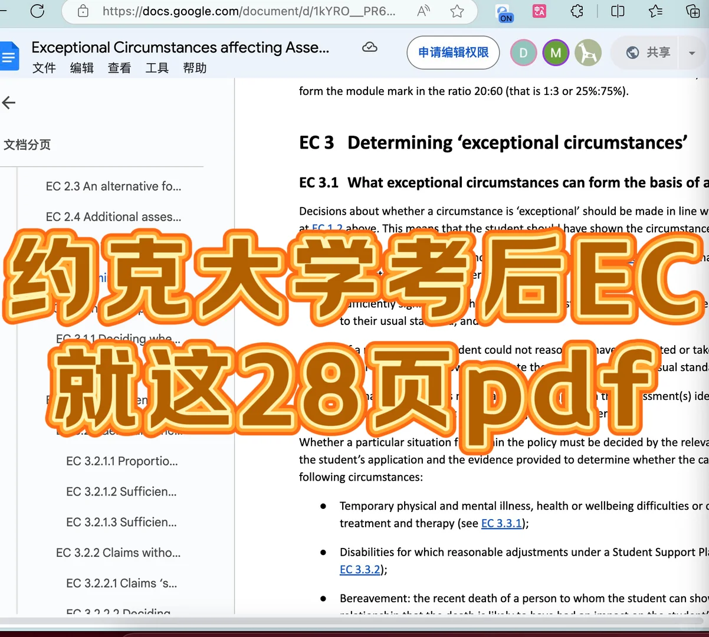Follow the EC 3.3.1 link
Image resolution: width=709 pixels, height=637 pixels.
click(x=501, y=523)
